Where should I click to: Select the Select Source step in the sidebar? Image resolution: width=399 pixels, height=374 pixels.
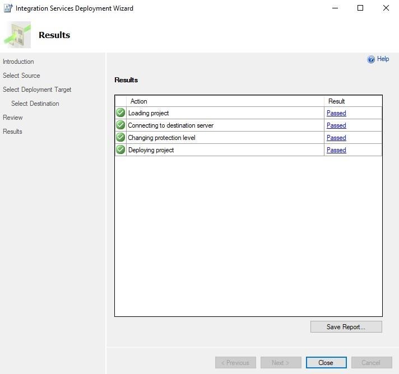coord(21,76)
